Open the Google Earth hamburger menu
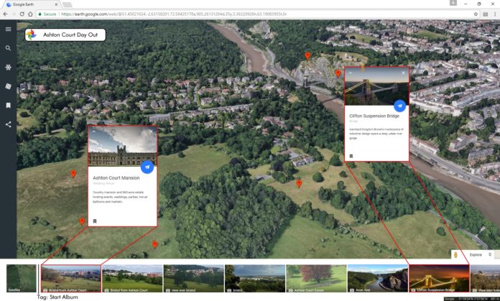This screenshot has width=500, height=301. click(x=8, y=29)
